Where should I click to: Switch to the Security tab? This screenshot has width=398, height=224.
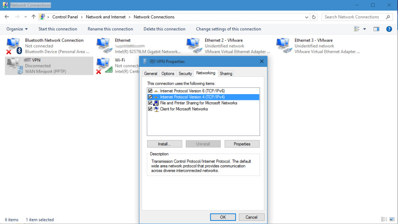(x=185, y=73)
